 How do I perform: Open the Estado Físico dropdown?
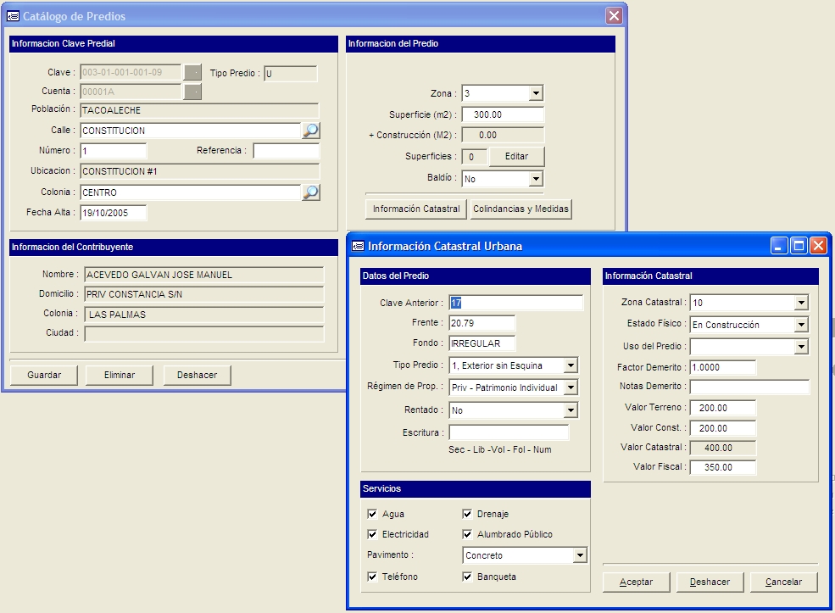click(801, 325)
